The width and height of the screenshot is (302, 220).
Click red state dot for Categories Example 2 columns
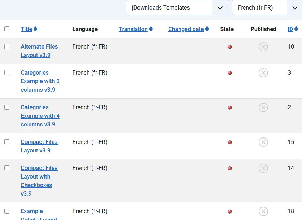[230, 73]
